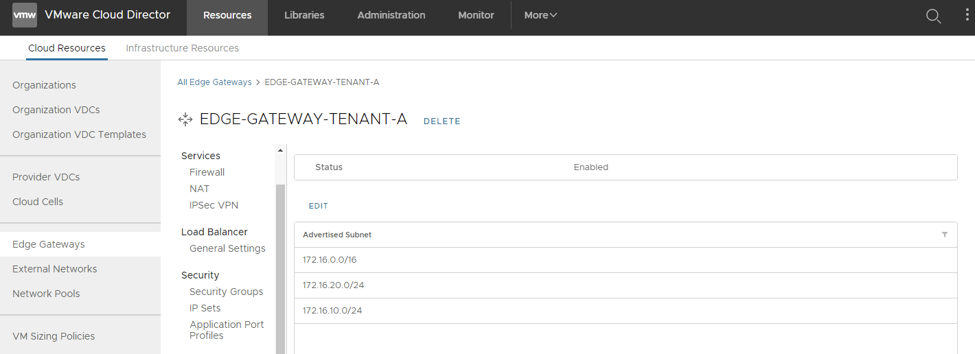
Task: Click the edge gateway icon beside the title
Action: (x=185, y=119)
